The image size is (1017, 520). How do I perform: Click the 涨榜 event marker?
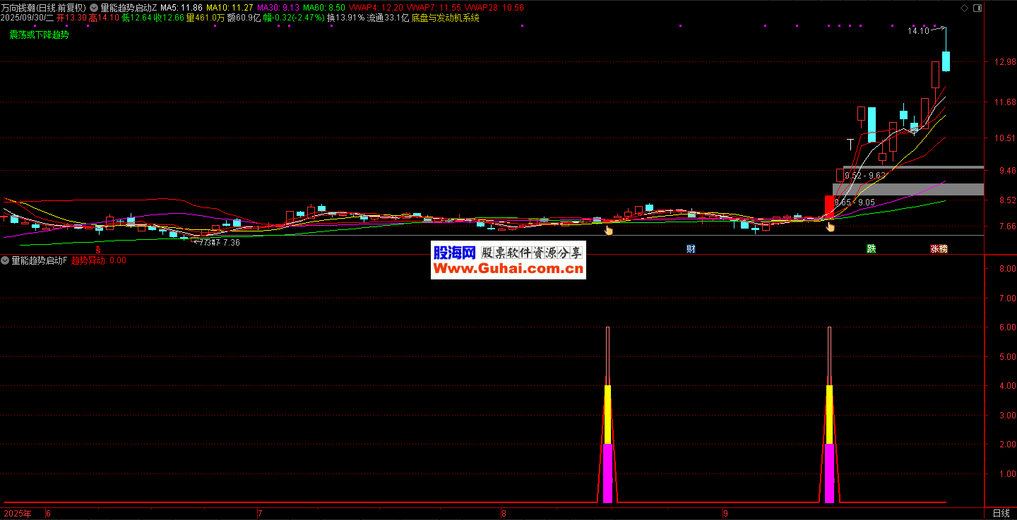pos(939,249)
